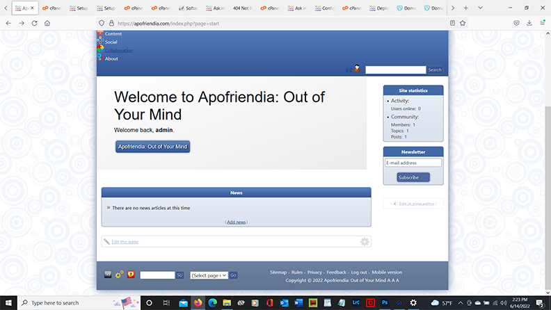Image resolution: width=551 pixels, height=310 pixels.
Task: Focus the E-mail address newsletter field
Action: [x=413, y=163]
